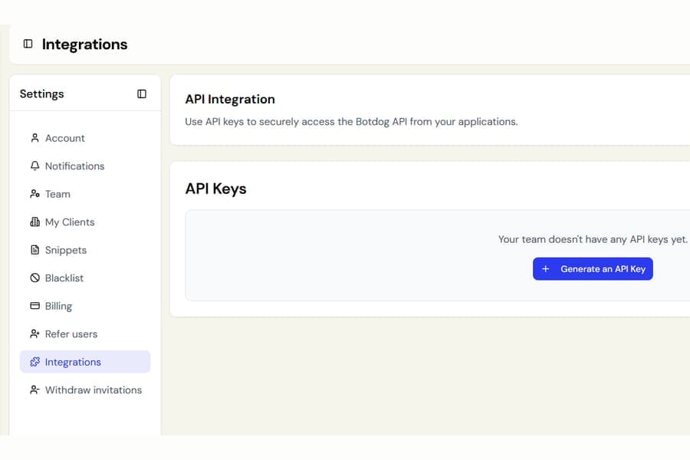Viewport: 690px width, 460px height.
Task: Click the 'Use API keys to securely access' description
Action: (x=351, y=122)
